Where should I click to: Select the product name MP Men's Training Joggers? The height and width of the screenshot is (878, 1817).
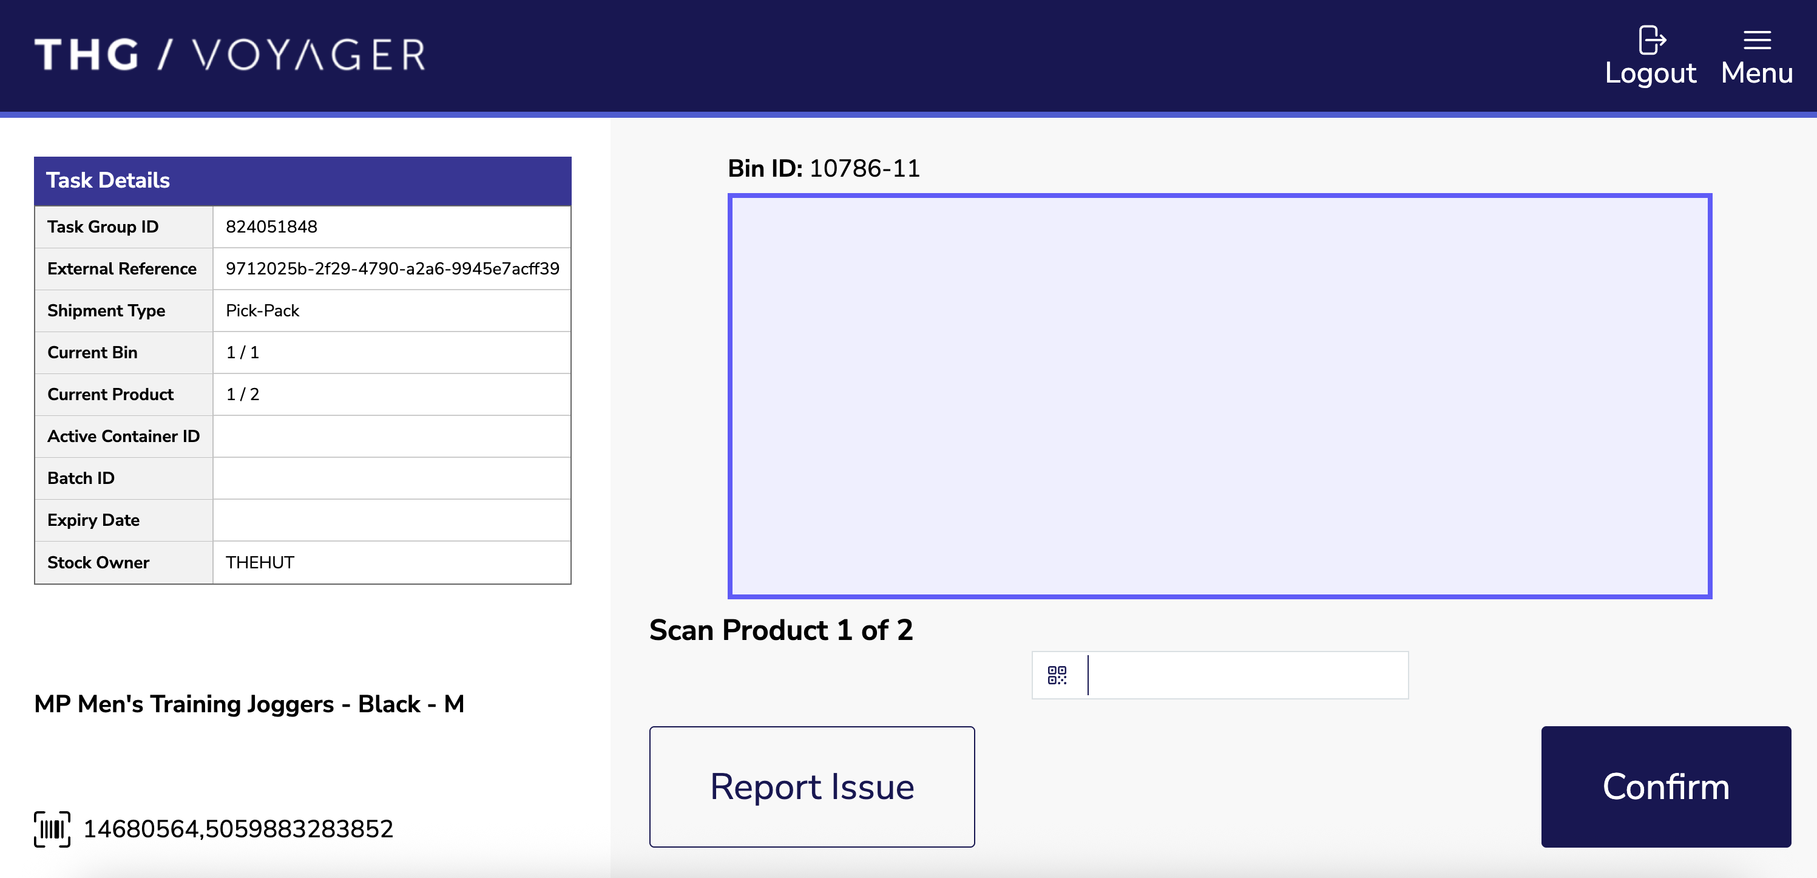(x=249, y=704)
